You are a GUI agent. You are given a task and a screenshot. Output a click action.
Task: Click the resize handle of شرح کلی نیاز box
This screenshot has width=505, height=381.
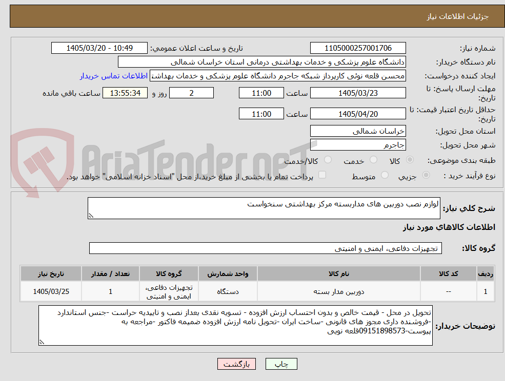(91, 216)
